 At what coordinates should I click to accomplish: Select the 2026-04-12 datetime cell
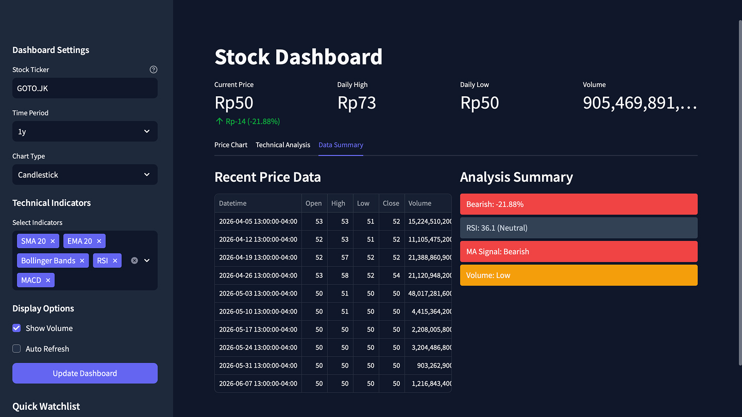coord(258,239)
